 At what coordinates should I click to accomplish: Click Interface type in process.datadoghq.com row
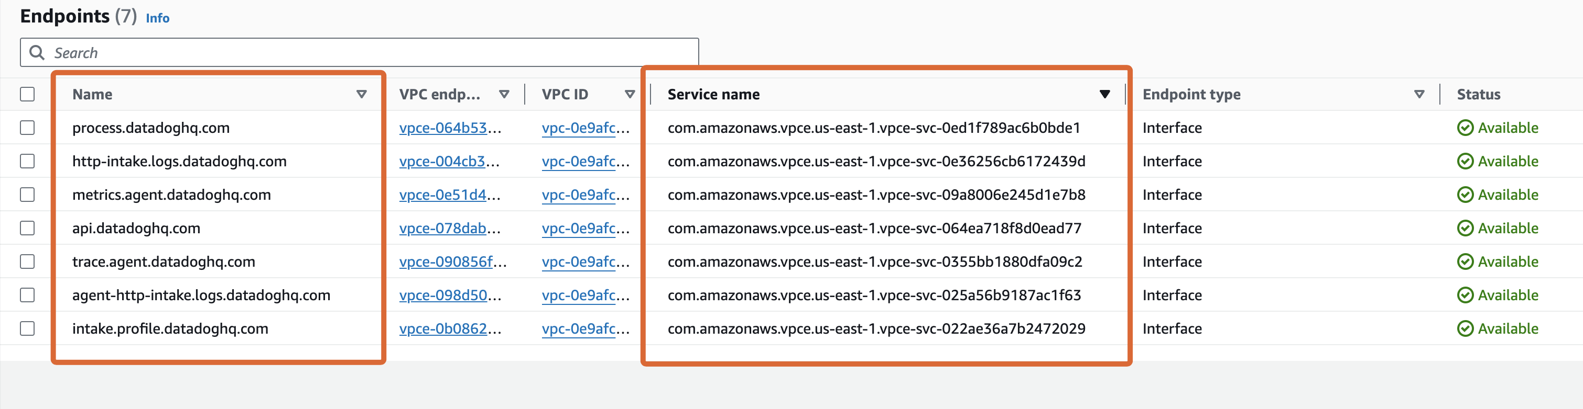click(1172, 128)
